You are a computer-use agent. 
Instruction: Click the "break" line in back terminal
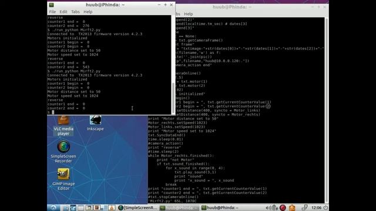[171, 185]
